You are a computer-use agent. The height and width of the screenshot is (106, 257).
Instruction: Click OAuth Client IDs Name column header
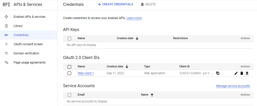[81, 66]
